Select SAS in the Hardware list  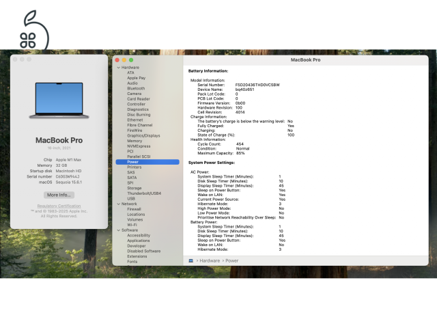coord(131,172)
